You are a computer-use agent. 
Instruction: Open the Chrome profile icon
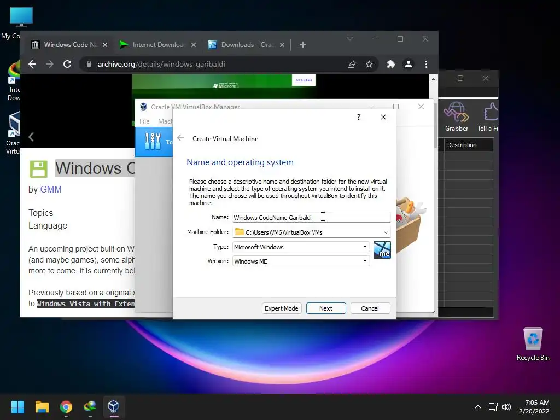click(x=408, y=65)
